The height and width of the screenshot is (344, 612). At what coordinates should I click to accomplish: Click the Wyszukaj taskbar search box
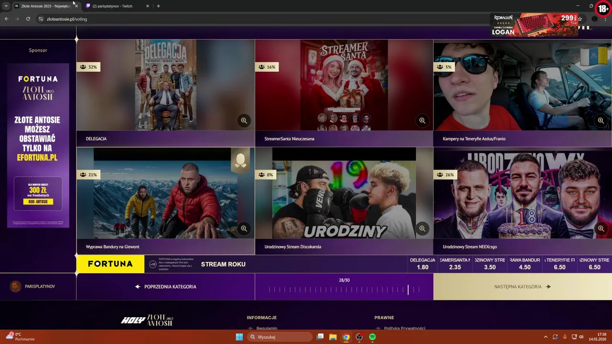point(280,337)
